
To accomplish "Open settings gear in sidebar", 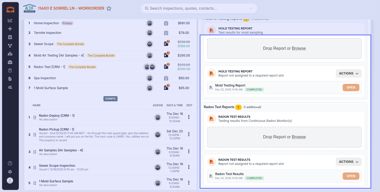I will (x=10, y=172).
